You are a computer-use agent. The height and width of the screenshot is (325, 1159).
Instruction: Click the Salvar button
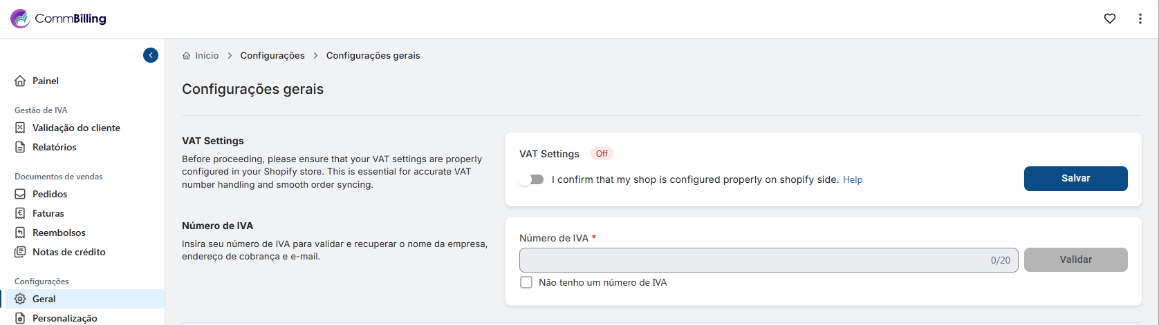tap(1075, 178)
